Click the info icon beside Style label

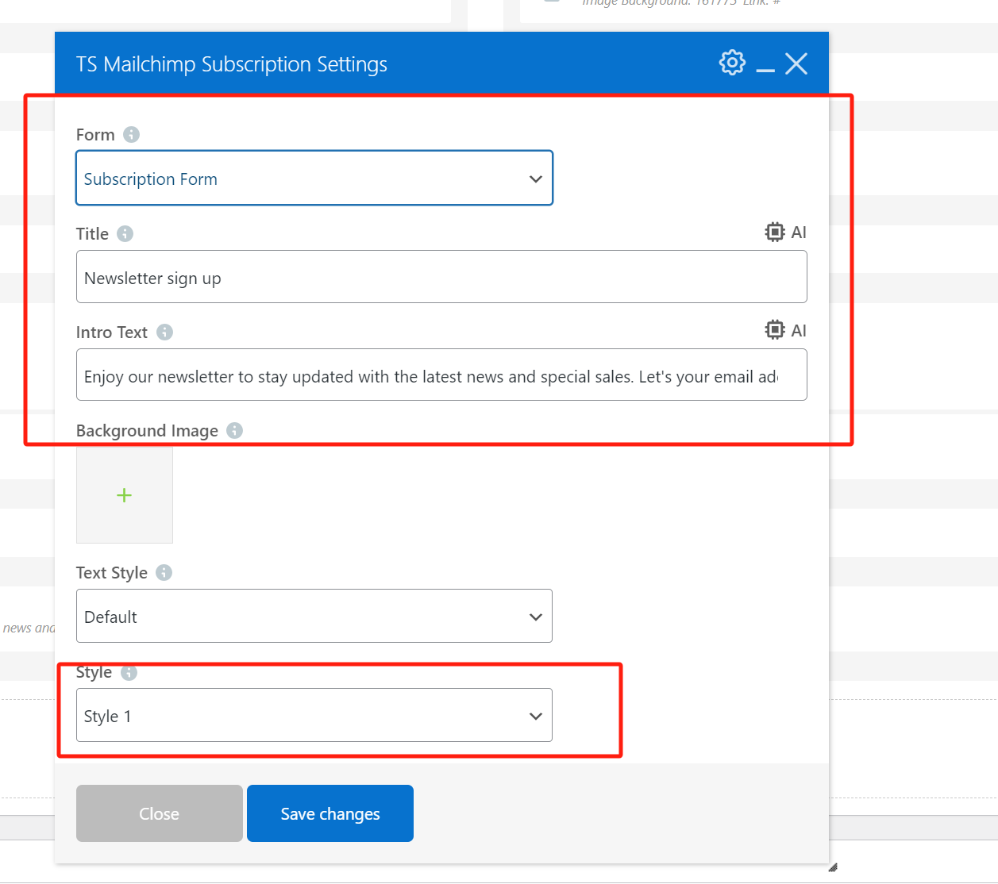pyautogui.click(x=129, y=672)
